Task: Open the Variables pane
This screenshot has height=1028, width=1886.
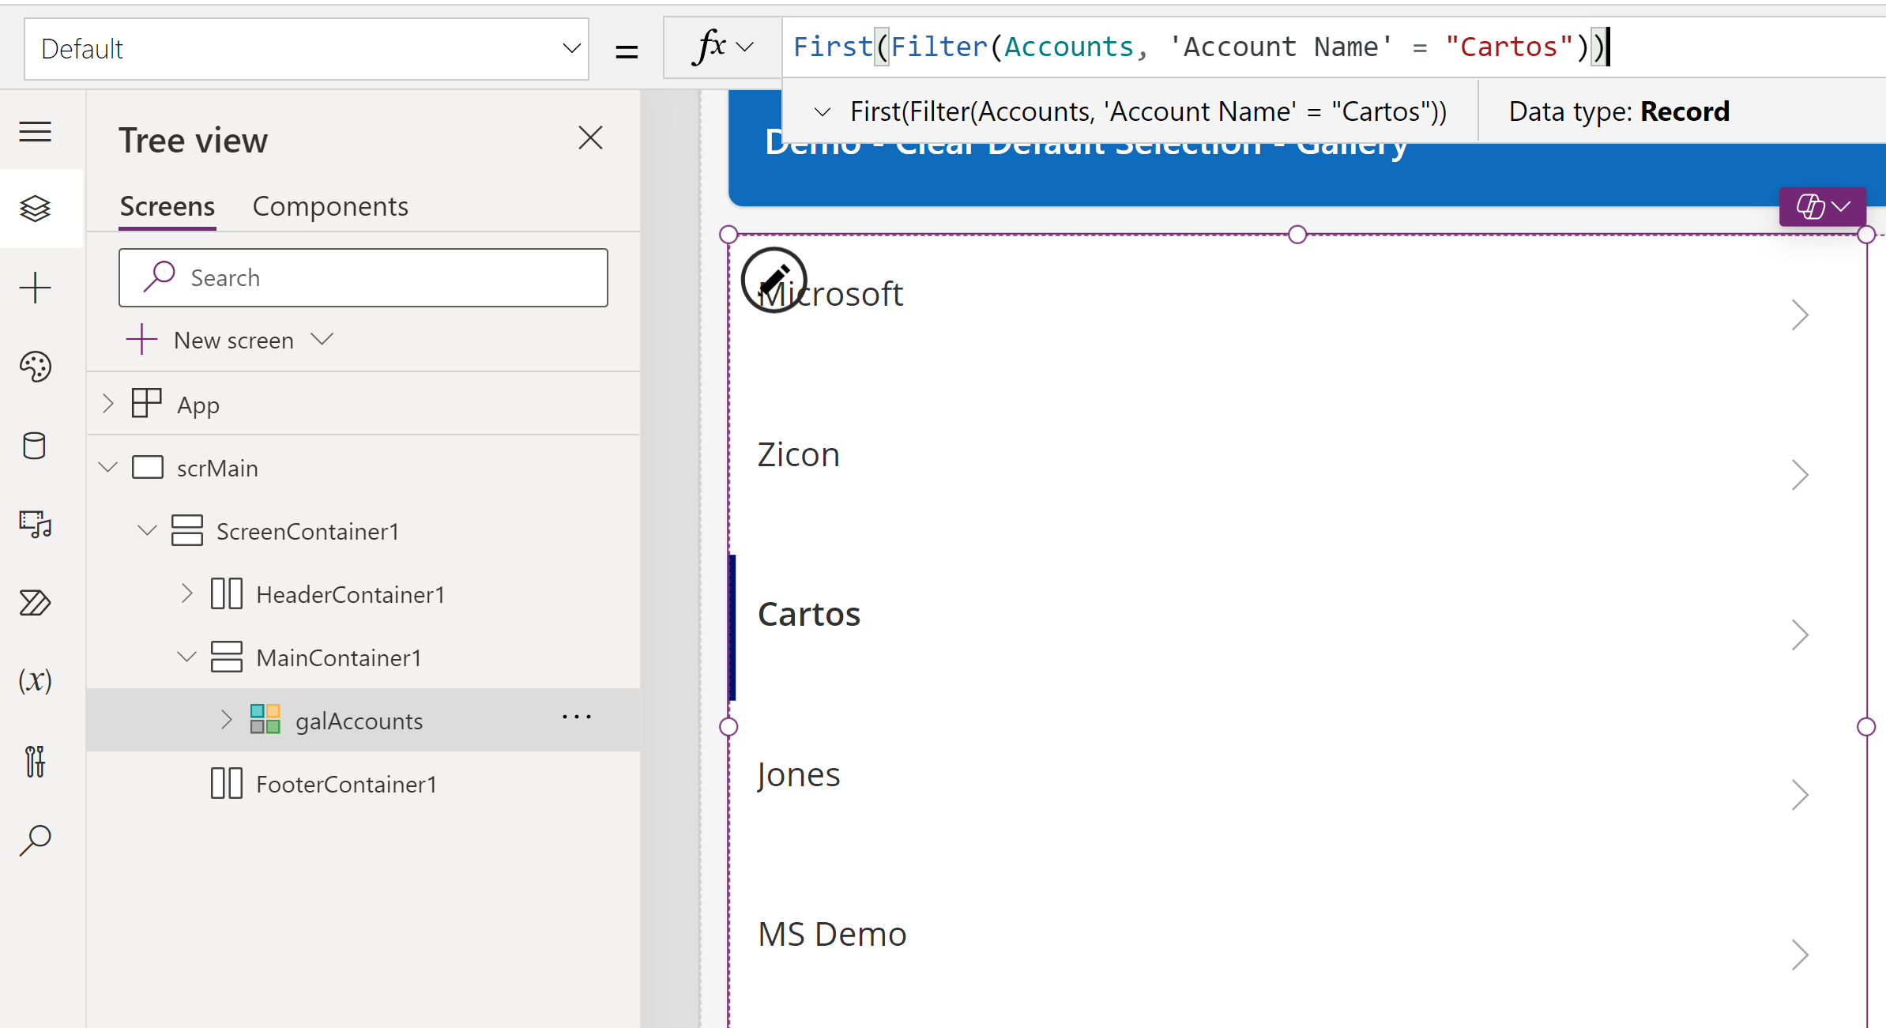Action: pos(35,680)
